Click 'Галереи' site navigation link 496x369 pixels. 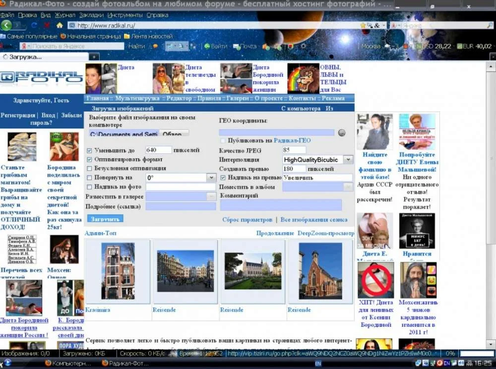coord(238,98)
